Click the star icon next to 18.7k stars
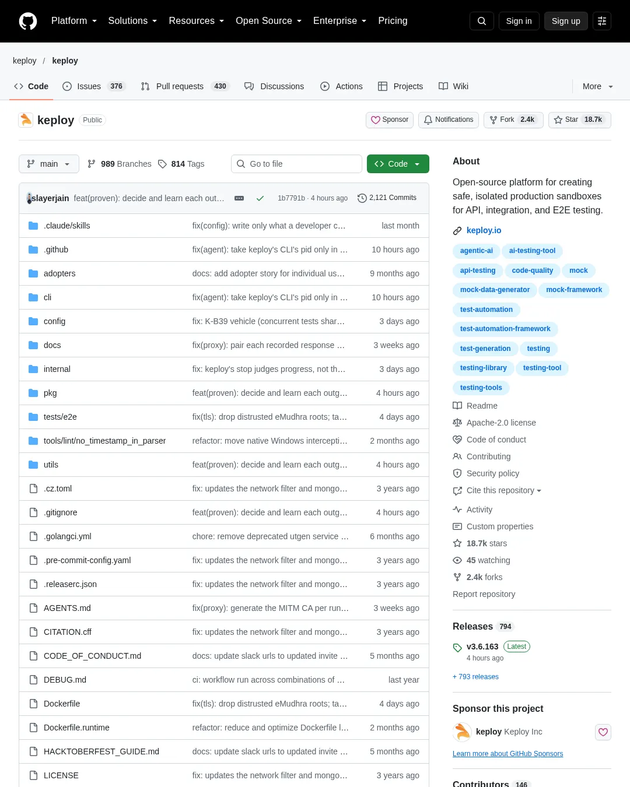 click(457, 543)
